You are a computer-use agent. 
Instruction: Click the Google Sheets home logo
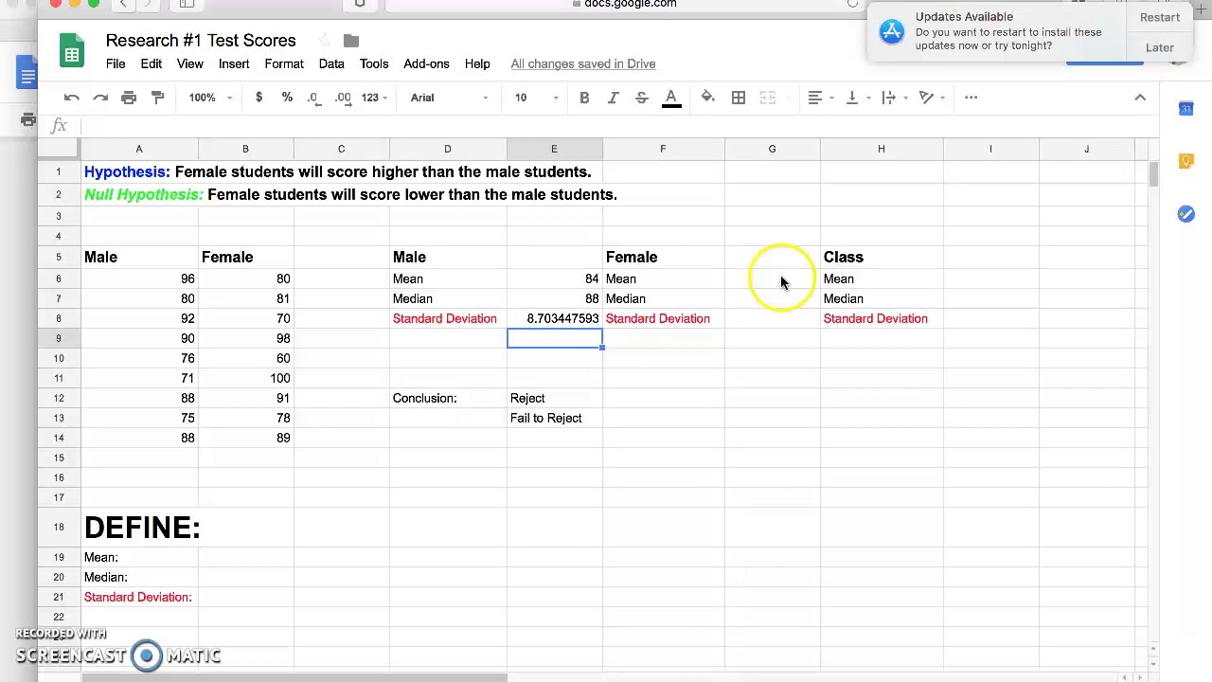[x=72, y=53]
